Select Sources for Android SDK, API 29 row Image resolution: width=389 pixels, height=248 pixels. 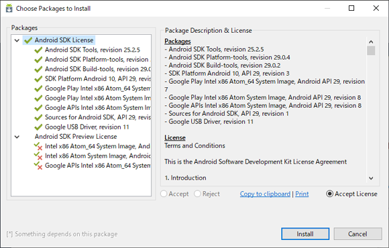coord(98,117)
